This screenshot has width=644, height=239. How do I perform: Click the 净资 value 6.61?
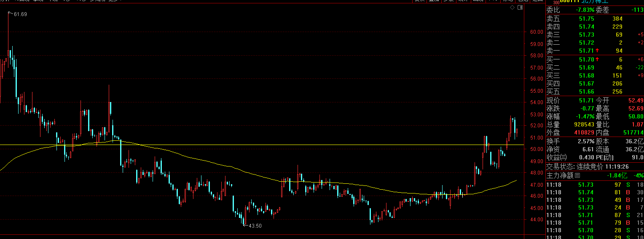pos(588,149)
